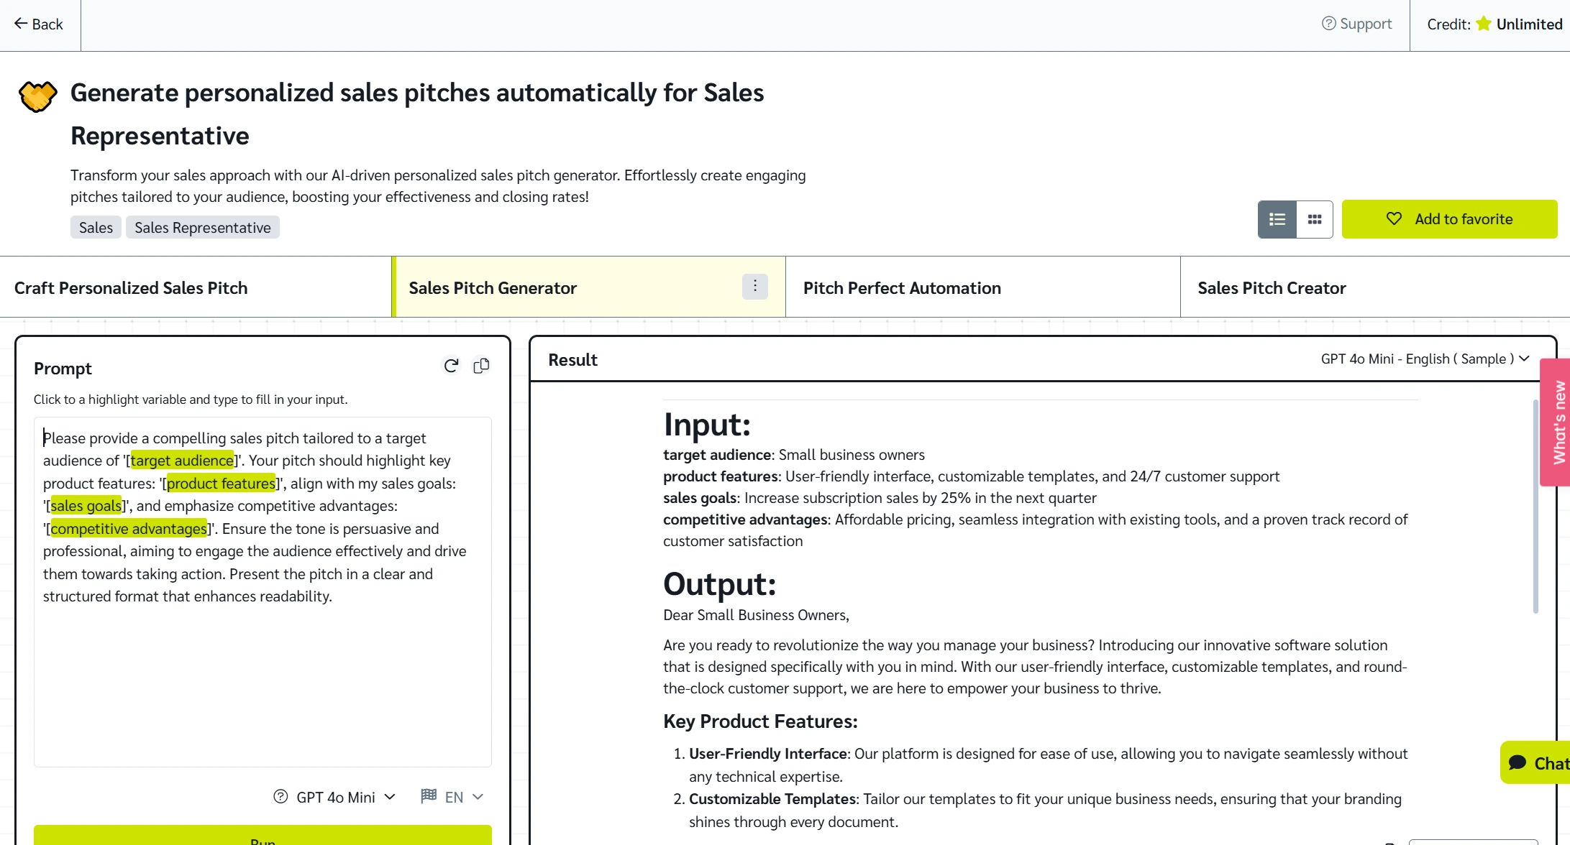This screenshot has height=845, width=1570.
Task: Click the Chat speech bubble icon
Action: [1517, 763]
